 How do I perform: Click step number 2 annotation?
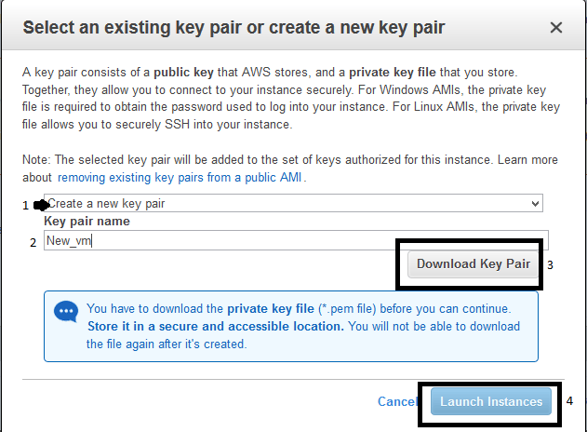33,242
